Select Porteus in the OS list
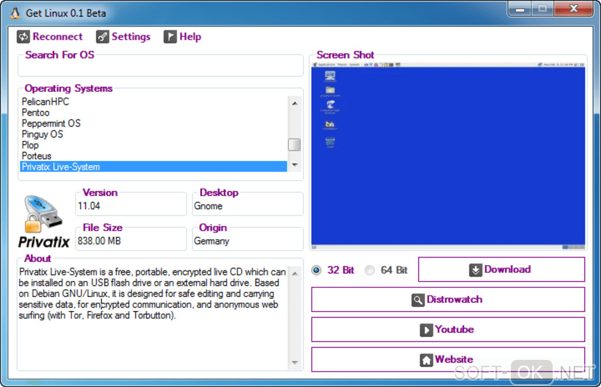The image size is (601, 387). coord(153,156)
